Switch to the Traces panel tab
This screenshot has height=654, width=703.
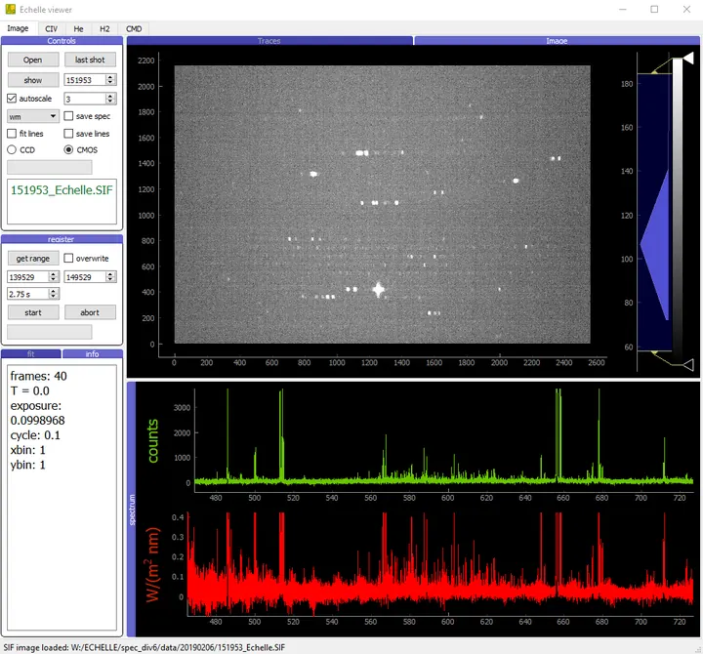click(269, 41)
